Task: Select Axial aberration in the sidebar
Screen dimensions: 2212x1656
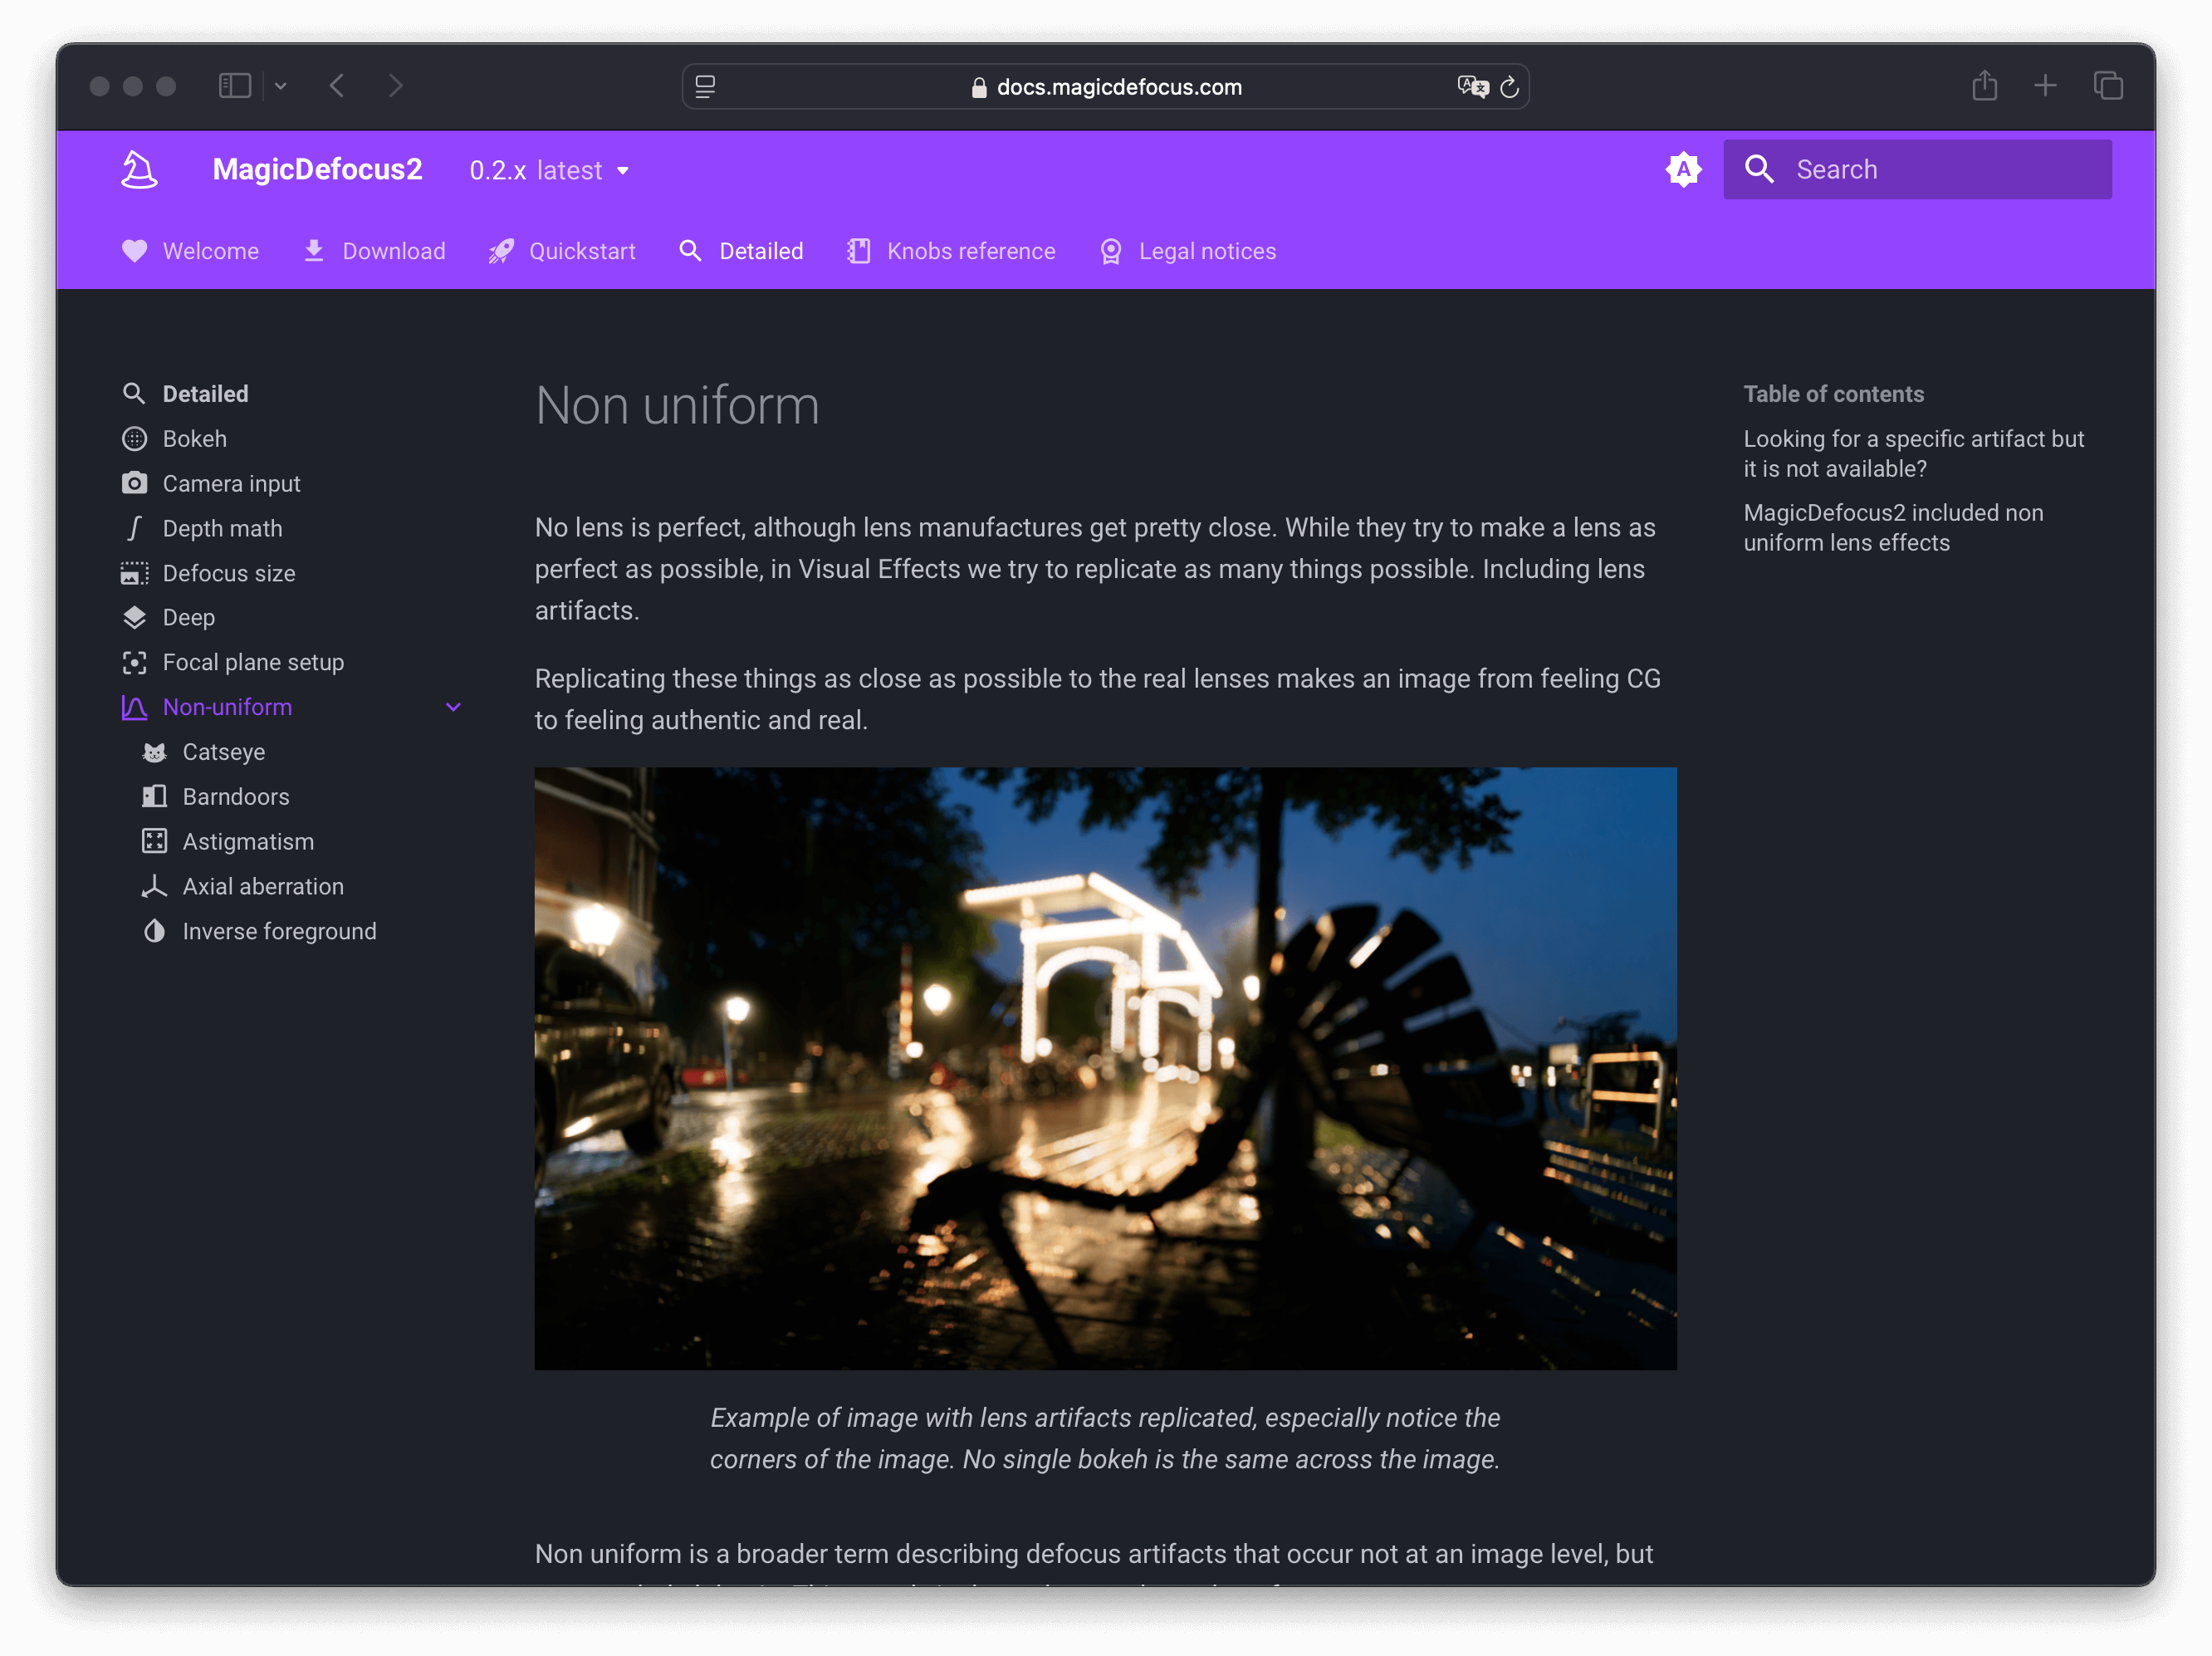Action: 262,886
